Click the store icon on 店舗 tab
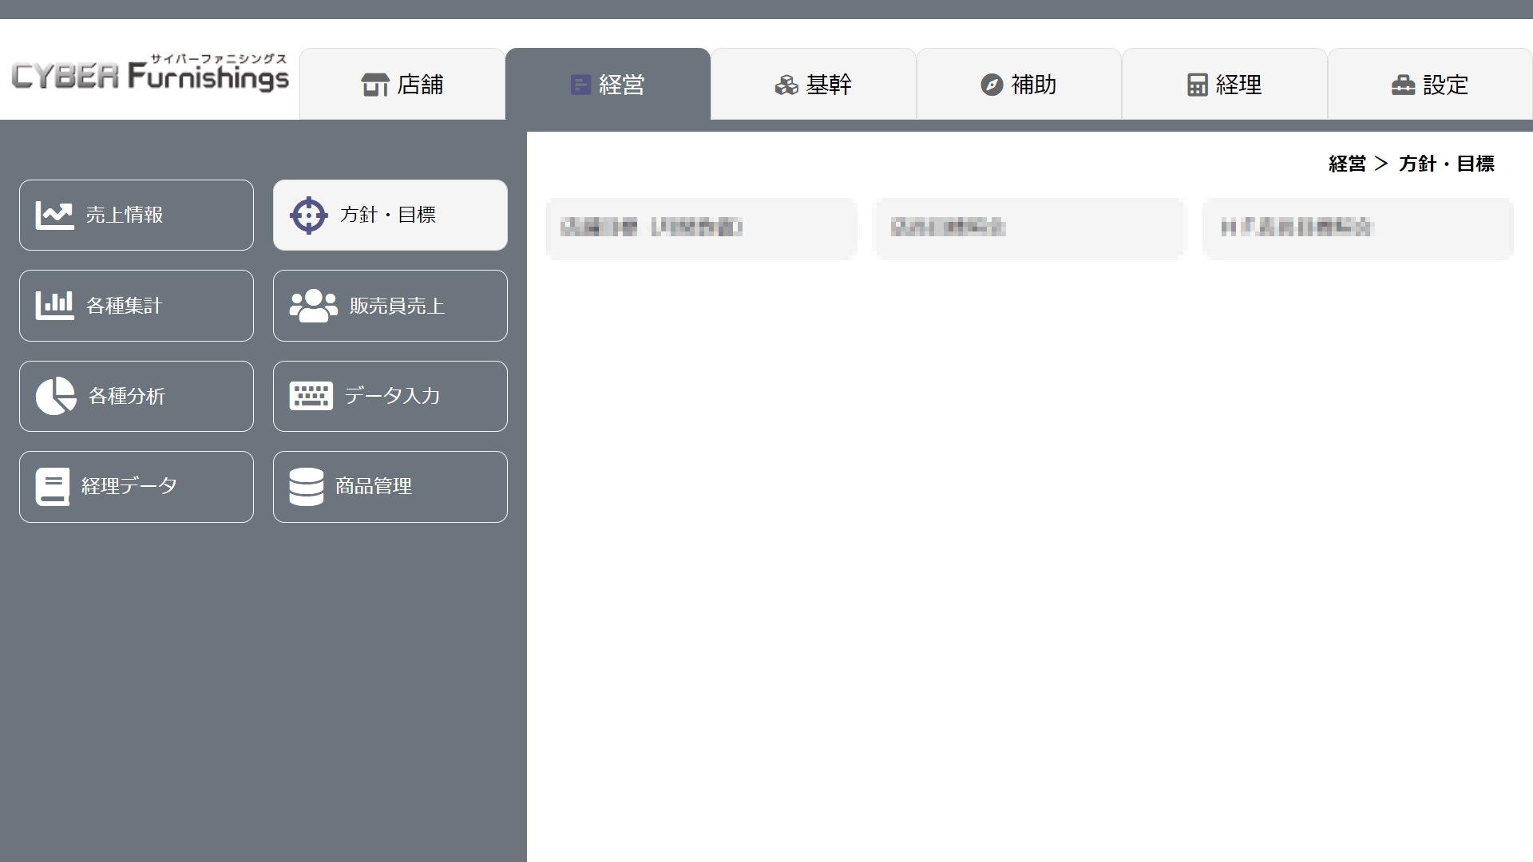Viewport: 1533px width, 862px height. coord(375,85)
